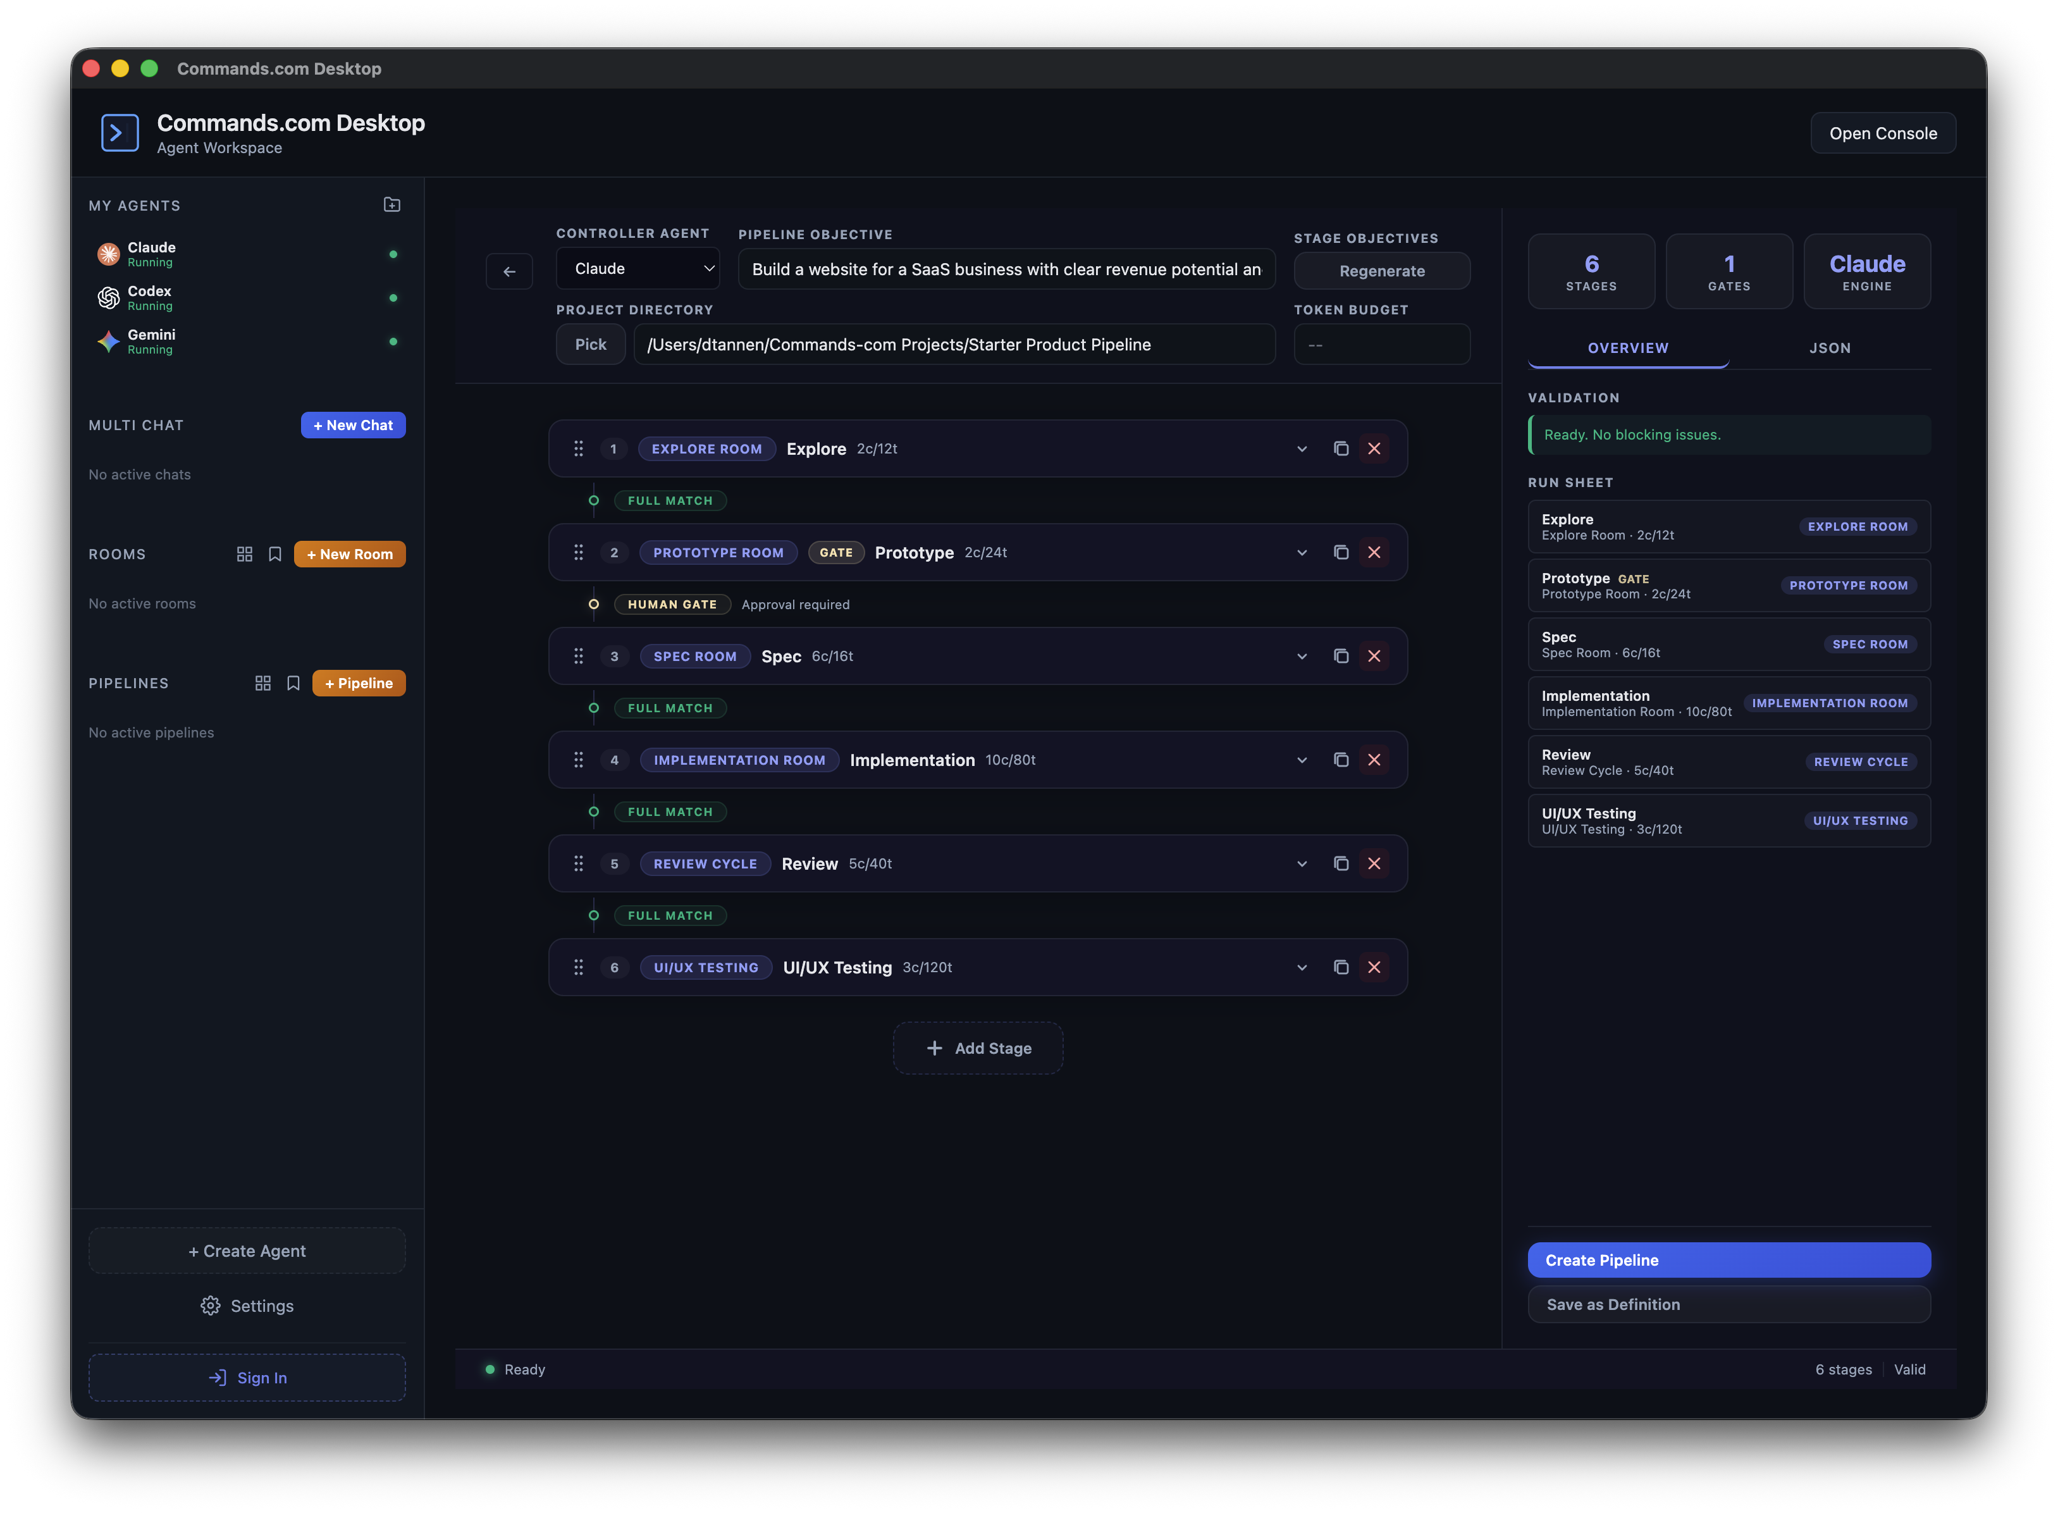2058x1513 pixels.
Task: Expand the Spec stage chevron
Action: (1302, 656)
